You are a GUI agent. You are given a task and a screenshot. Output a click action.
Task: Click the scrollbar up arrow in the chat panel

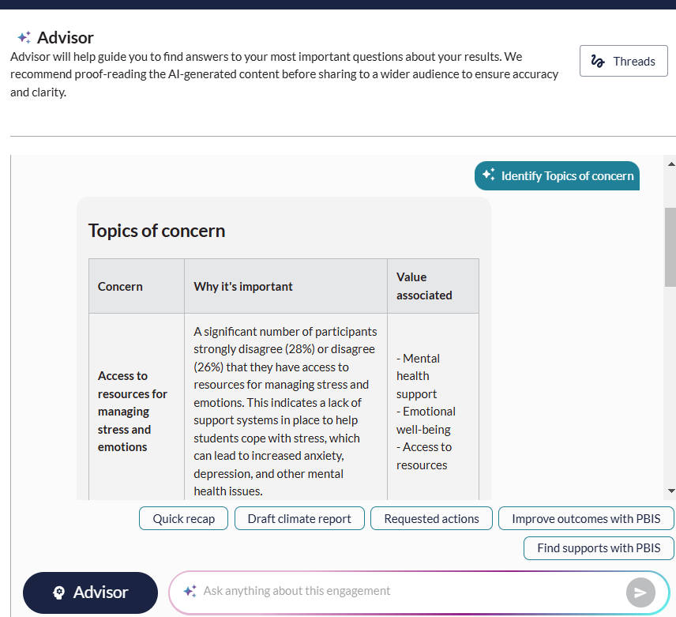click(x=670, y=164)
